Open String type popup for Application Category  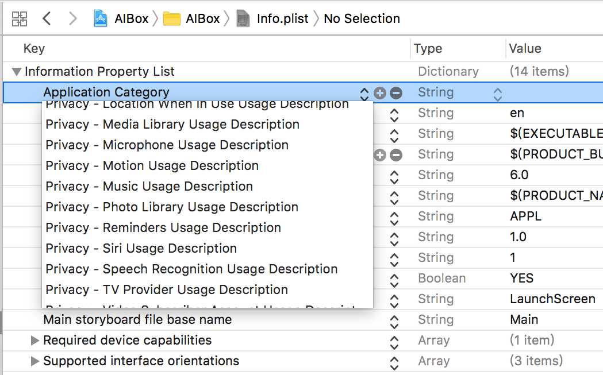(x=498, y=93)
